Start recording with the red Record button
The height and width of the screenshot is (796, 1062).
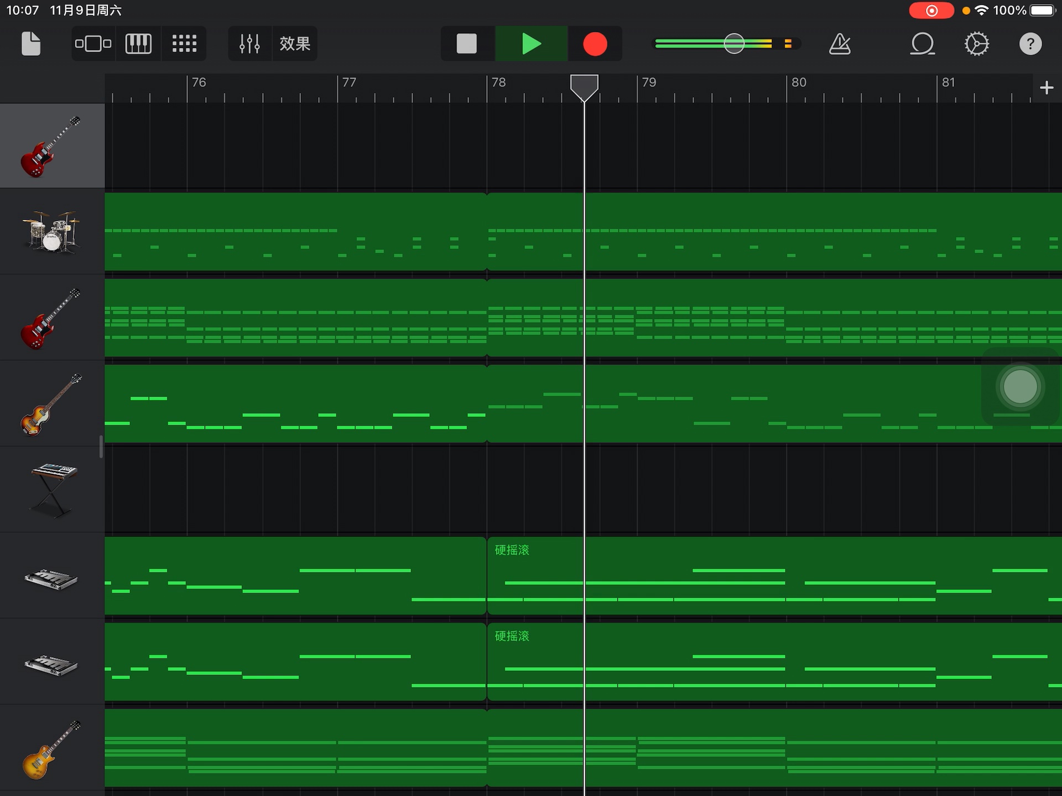tap(595, 44)
